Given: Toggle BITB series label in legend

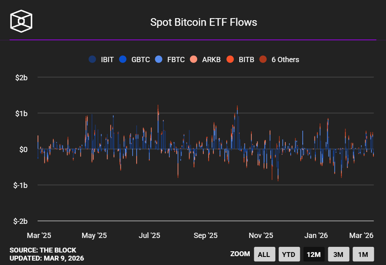Looking at the screenshot, I should pyautogui.click(x=246, y=60).
